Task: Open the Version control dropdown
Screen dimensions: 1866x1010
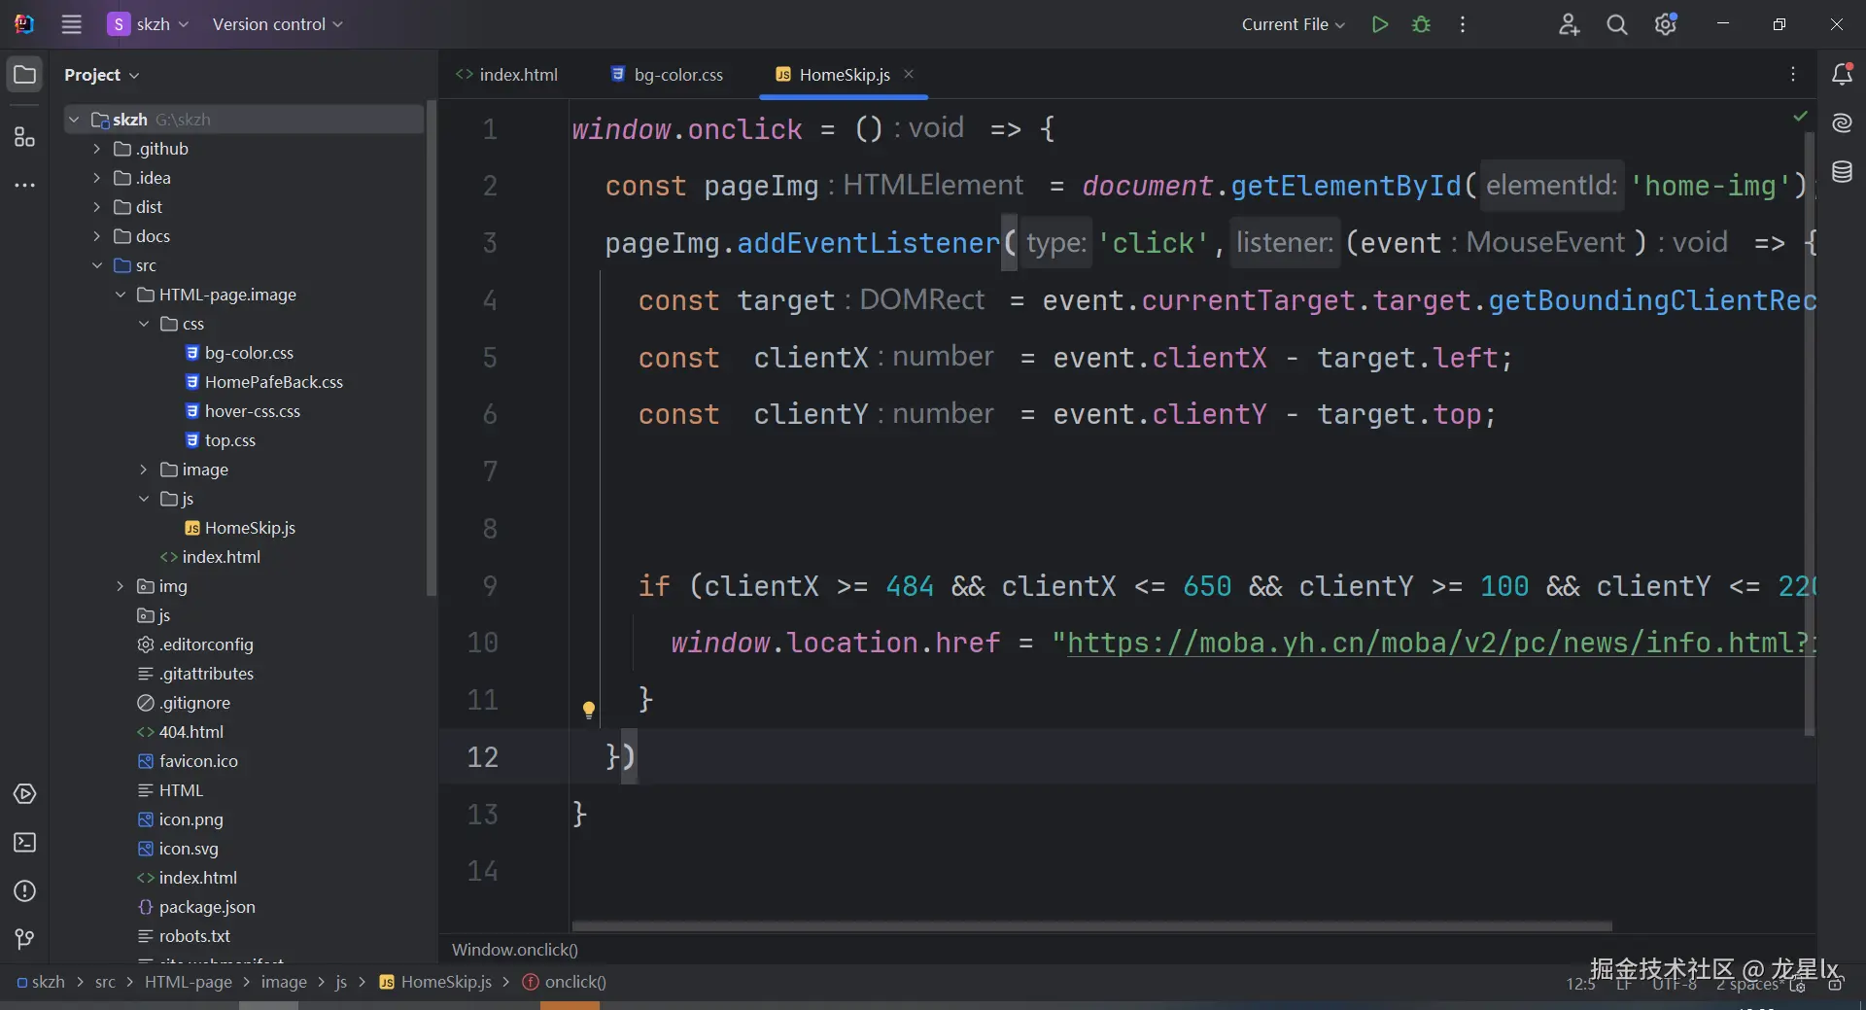Action: 277,24
